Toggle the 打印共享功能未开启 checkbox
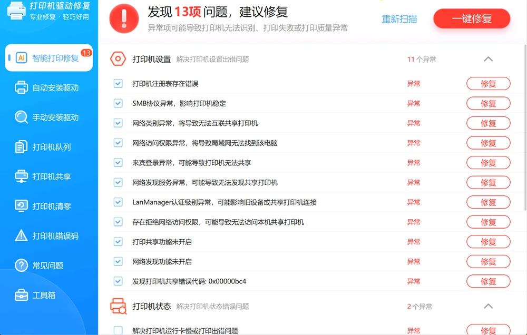 click(118, 242)
